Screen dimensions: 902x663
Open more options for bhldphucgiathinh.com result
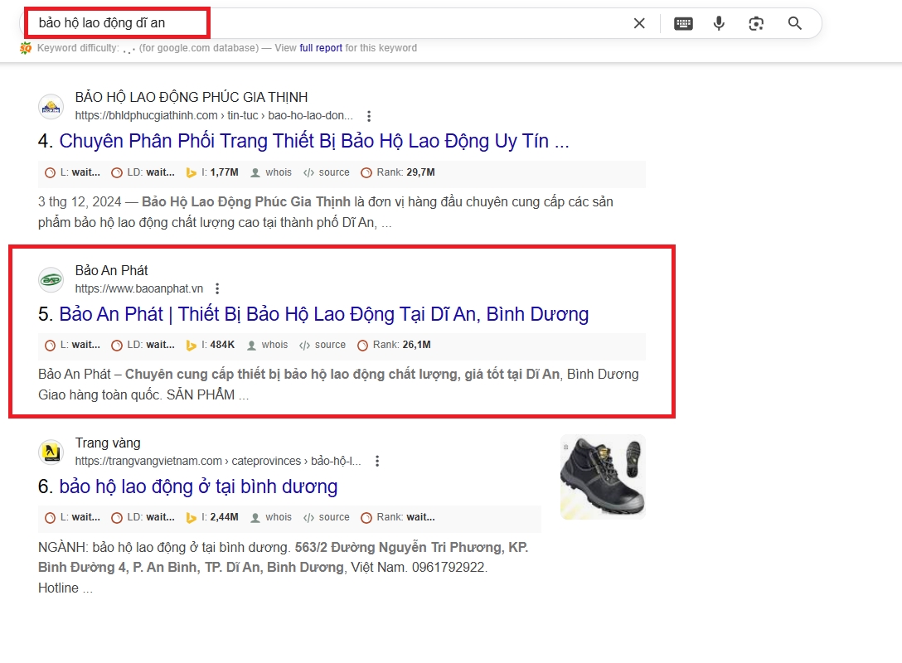coord(369,116)
